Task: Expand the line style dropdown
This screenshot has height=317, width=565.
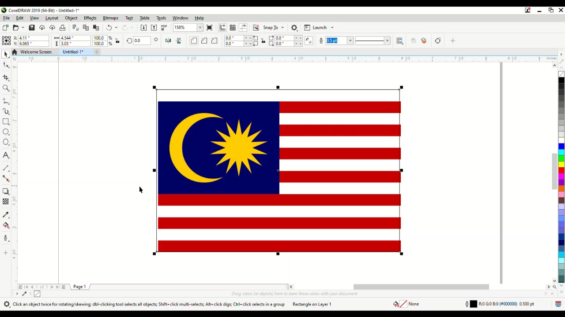Action: [387, 41]
